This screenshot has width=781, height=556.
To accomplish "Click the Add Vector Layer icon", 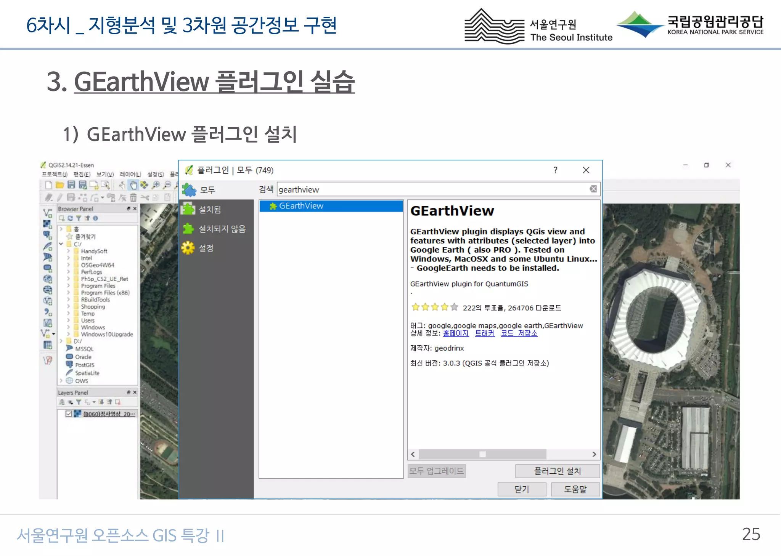I will (47, 213).
